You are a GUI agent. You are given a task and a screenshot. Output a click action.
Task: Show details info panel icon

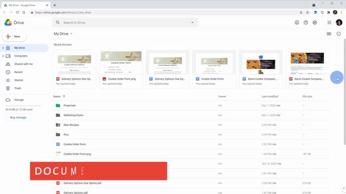pyautogui.click(x=338, y=34)
